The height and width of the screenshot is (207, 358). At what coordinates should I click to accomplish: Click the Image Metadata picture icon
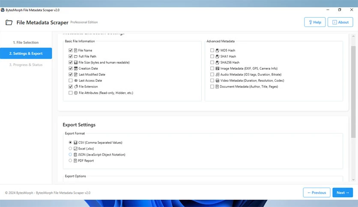218,68
